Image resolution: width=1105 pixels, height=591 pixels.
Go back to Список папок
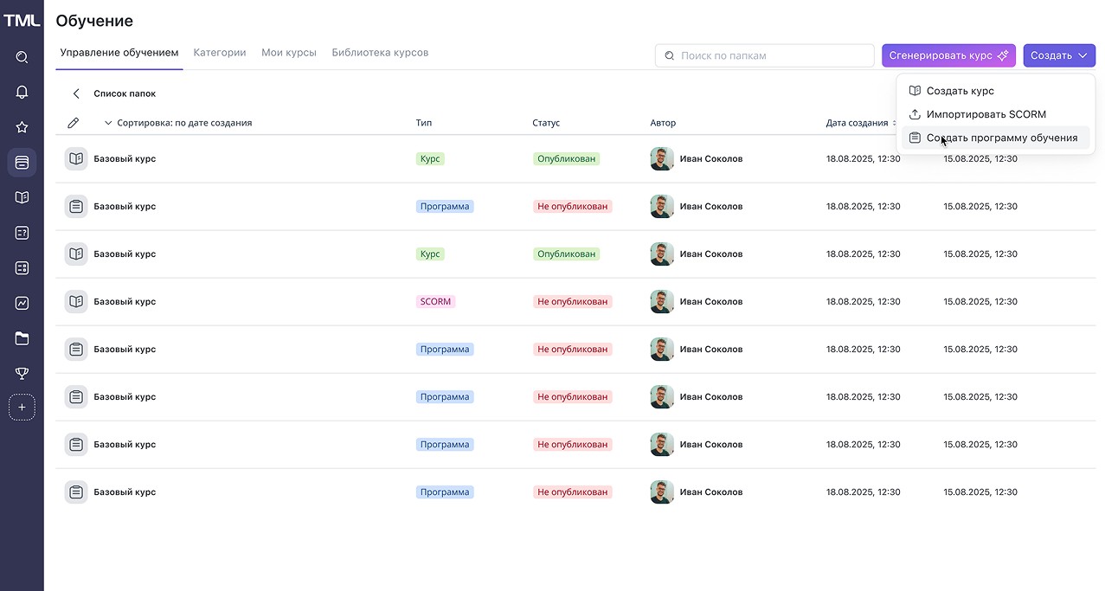pyautogui.click(x=112, y=93)
